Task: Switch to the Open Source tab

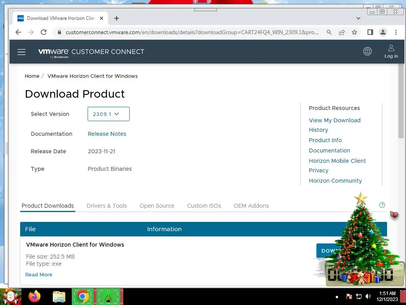Action: click(157, 206)
